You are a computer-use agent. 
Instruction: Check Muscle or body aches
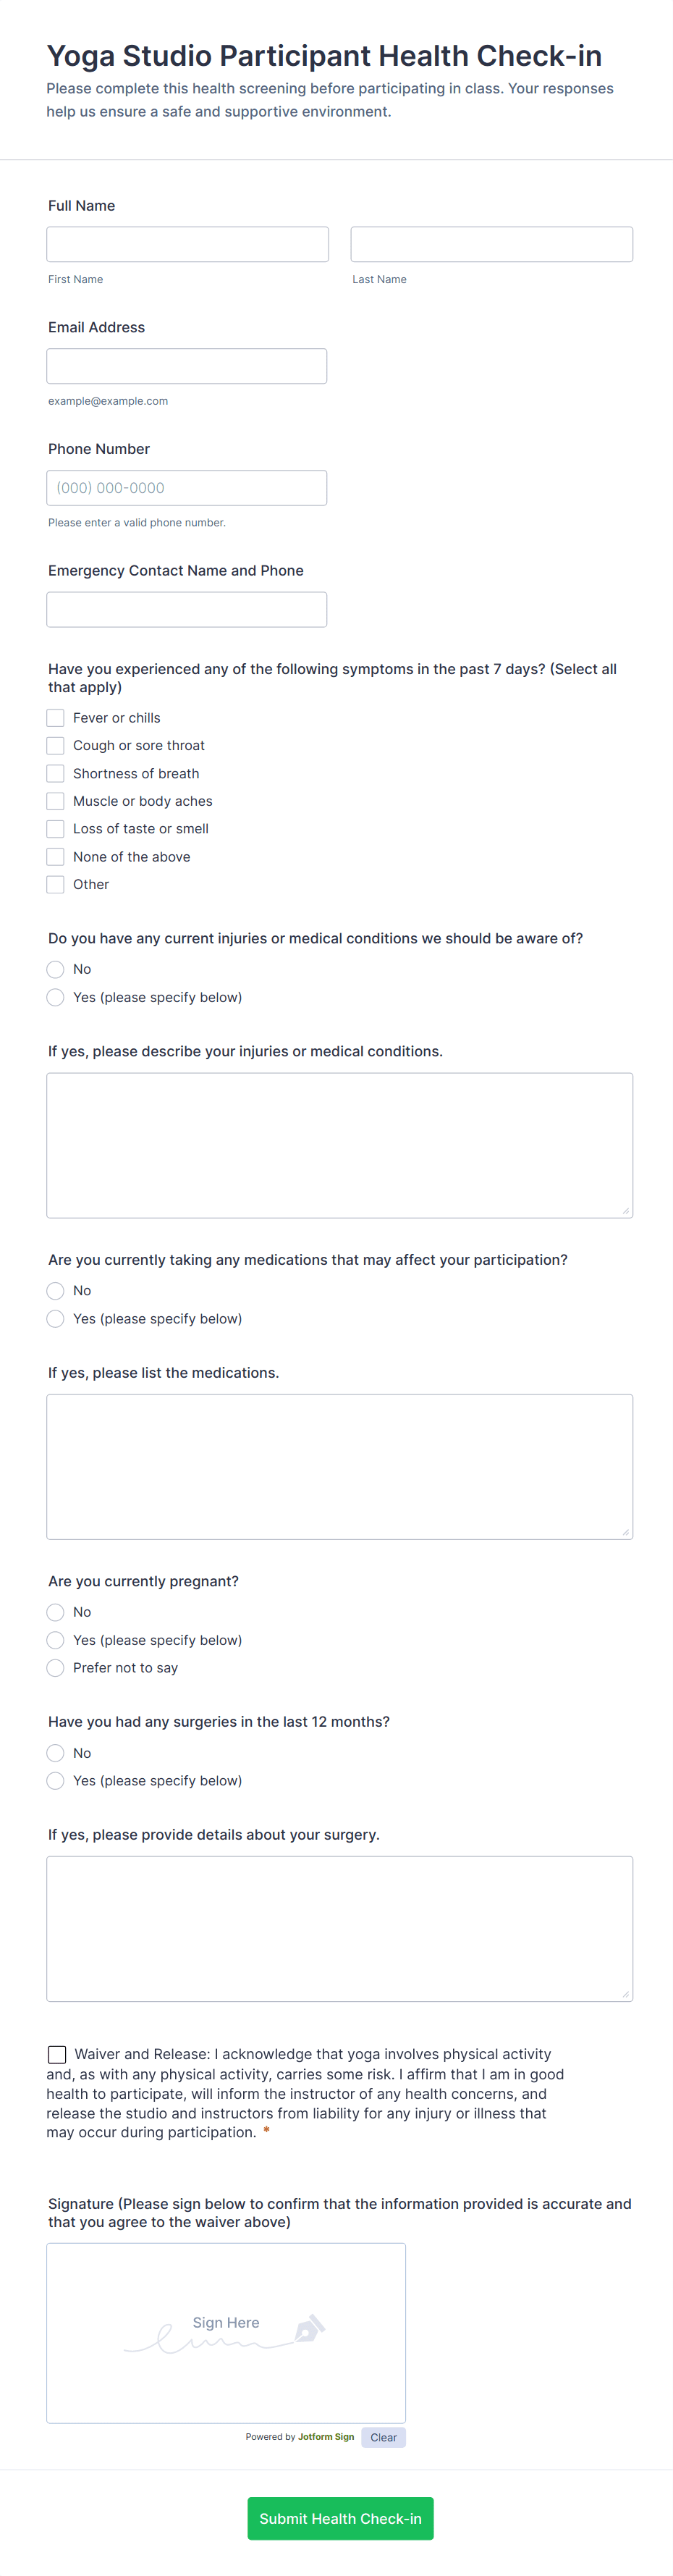pyautogui.click(x=55, y=800)
